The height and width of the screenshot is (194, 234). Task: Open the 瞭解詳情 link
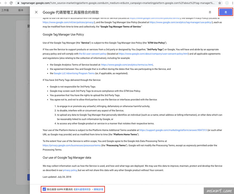point(98,189)
